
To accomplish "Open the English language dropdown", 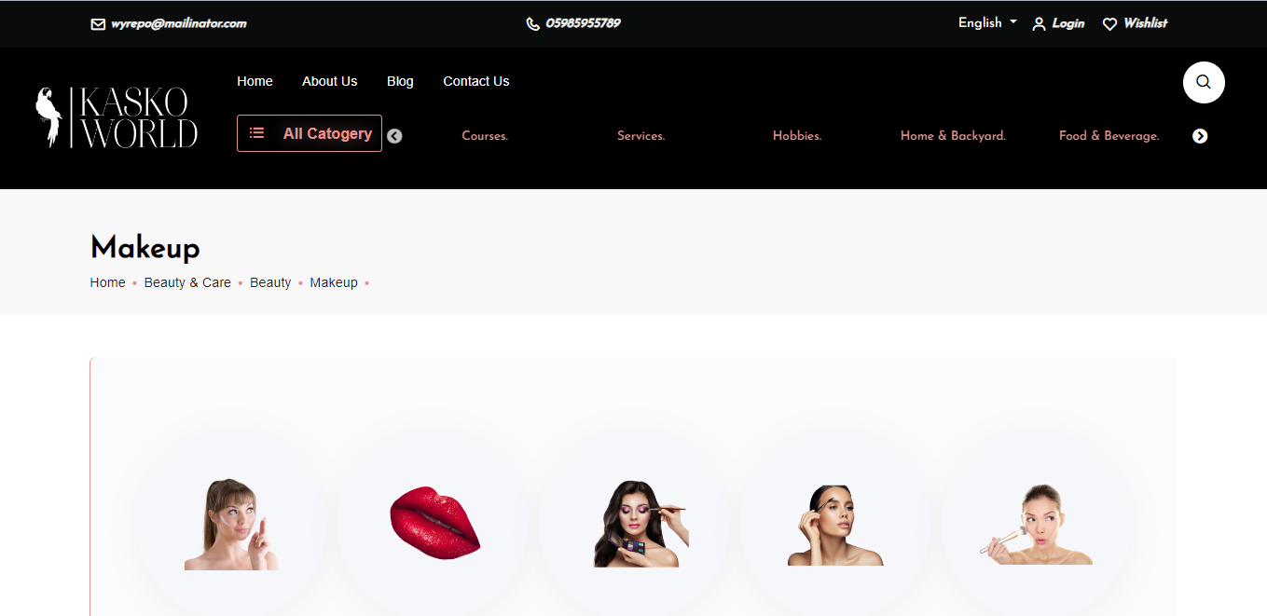I will (986, 23).
